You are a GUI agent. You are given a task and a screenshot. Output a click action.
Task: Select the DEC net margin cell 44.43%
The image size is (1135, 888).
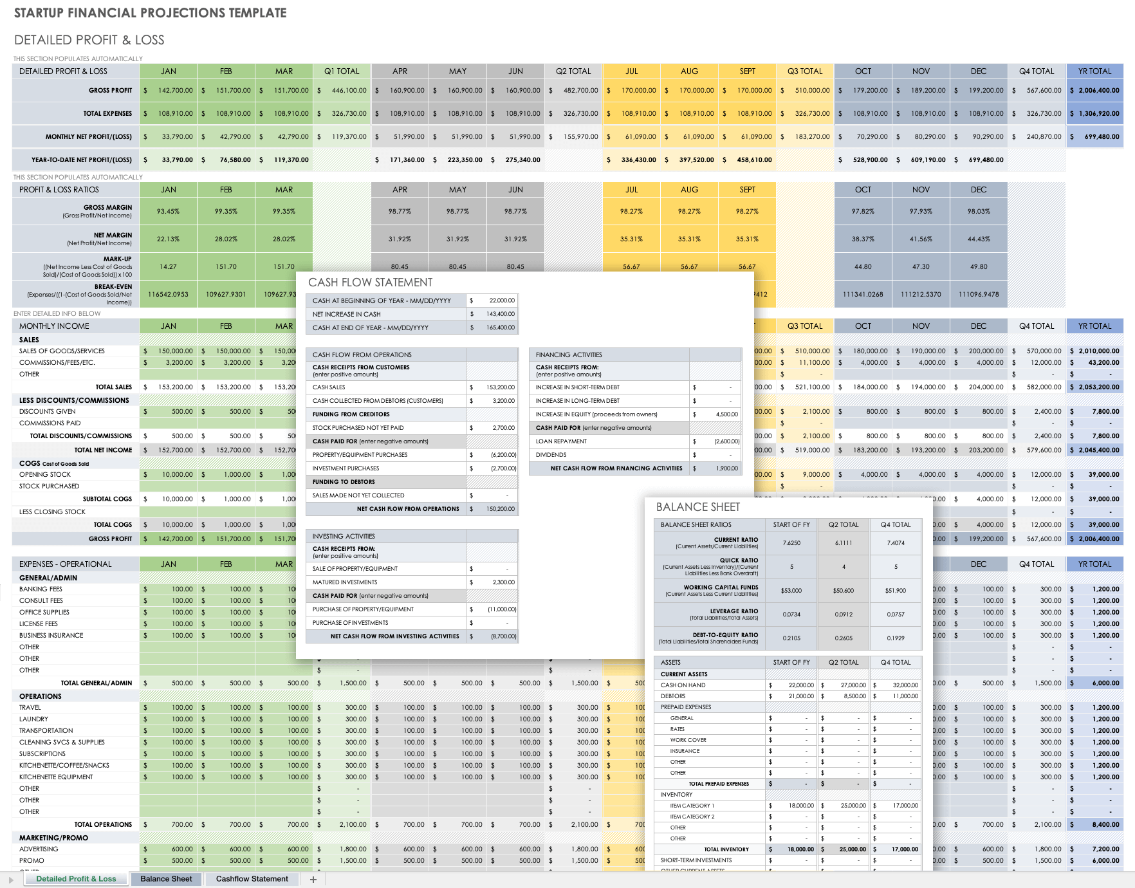point(979,239)
